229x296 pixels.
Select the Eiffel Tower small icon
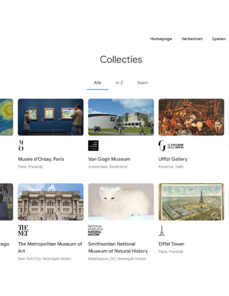[161, 231]
